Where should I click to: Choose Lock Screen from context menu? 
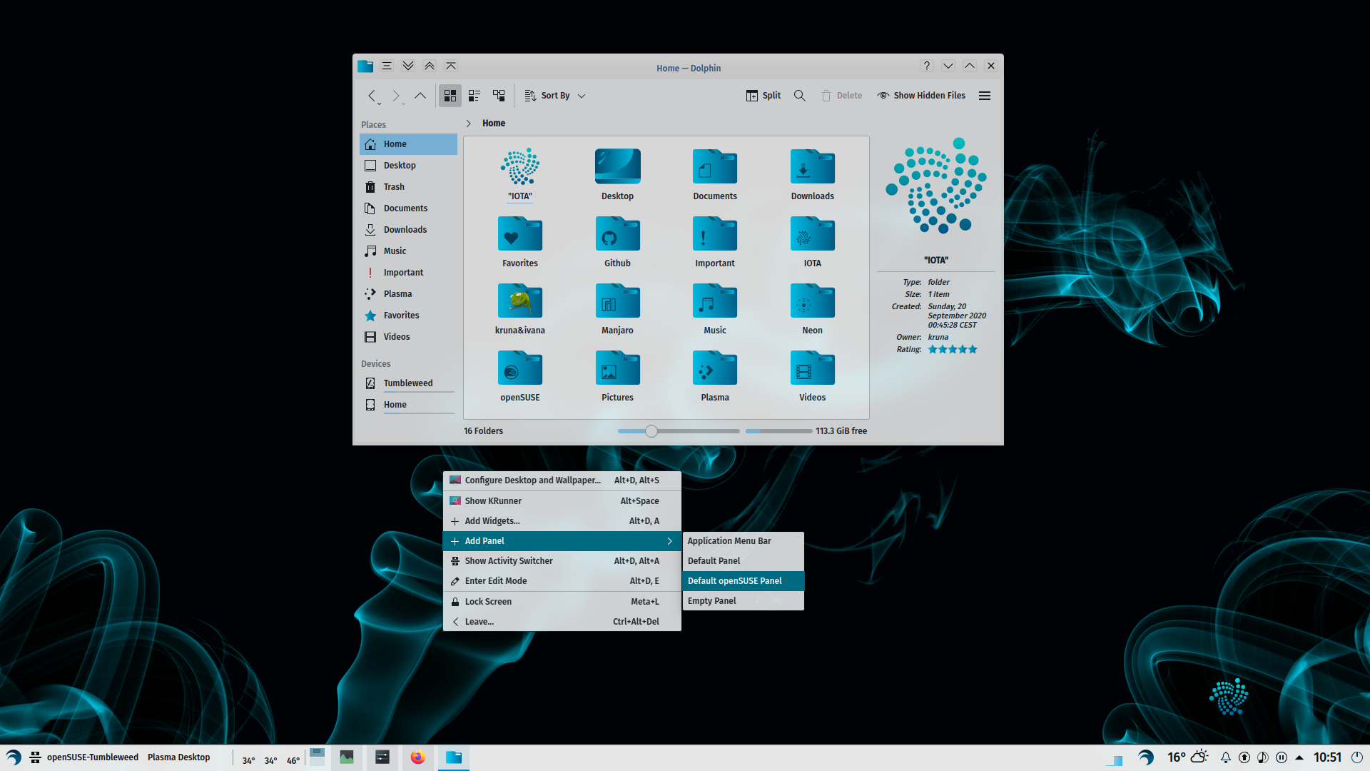point(562,602)
